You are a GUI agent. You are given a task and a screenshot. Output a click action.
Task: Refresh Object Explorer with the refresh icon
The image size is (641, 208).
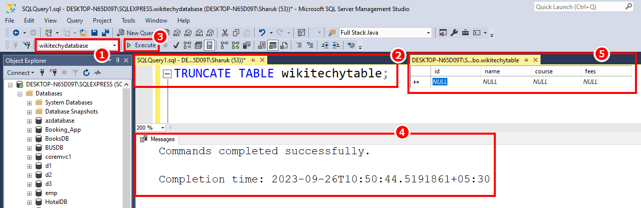[86, 73]
